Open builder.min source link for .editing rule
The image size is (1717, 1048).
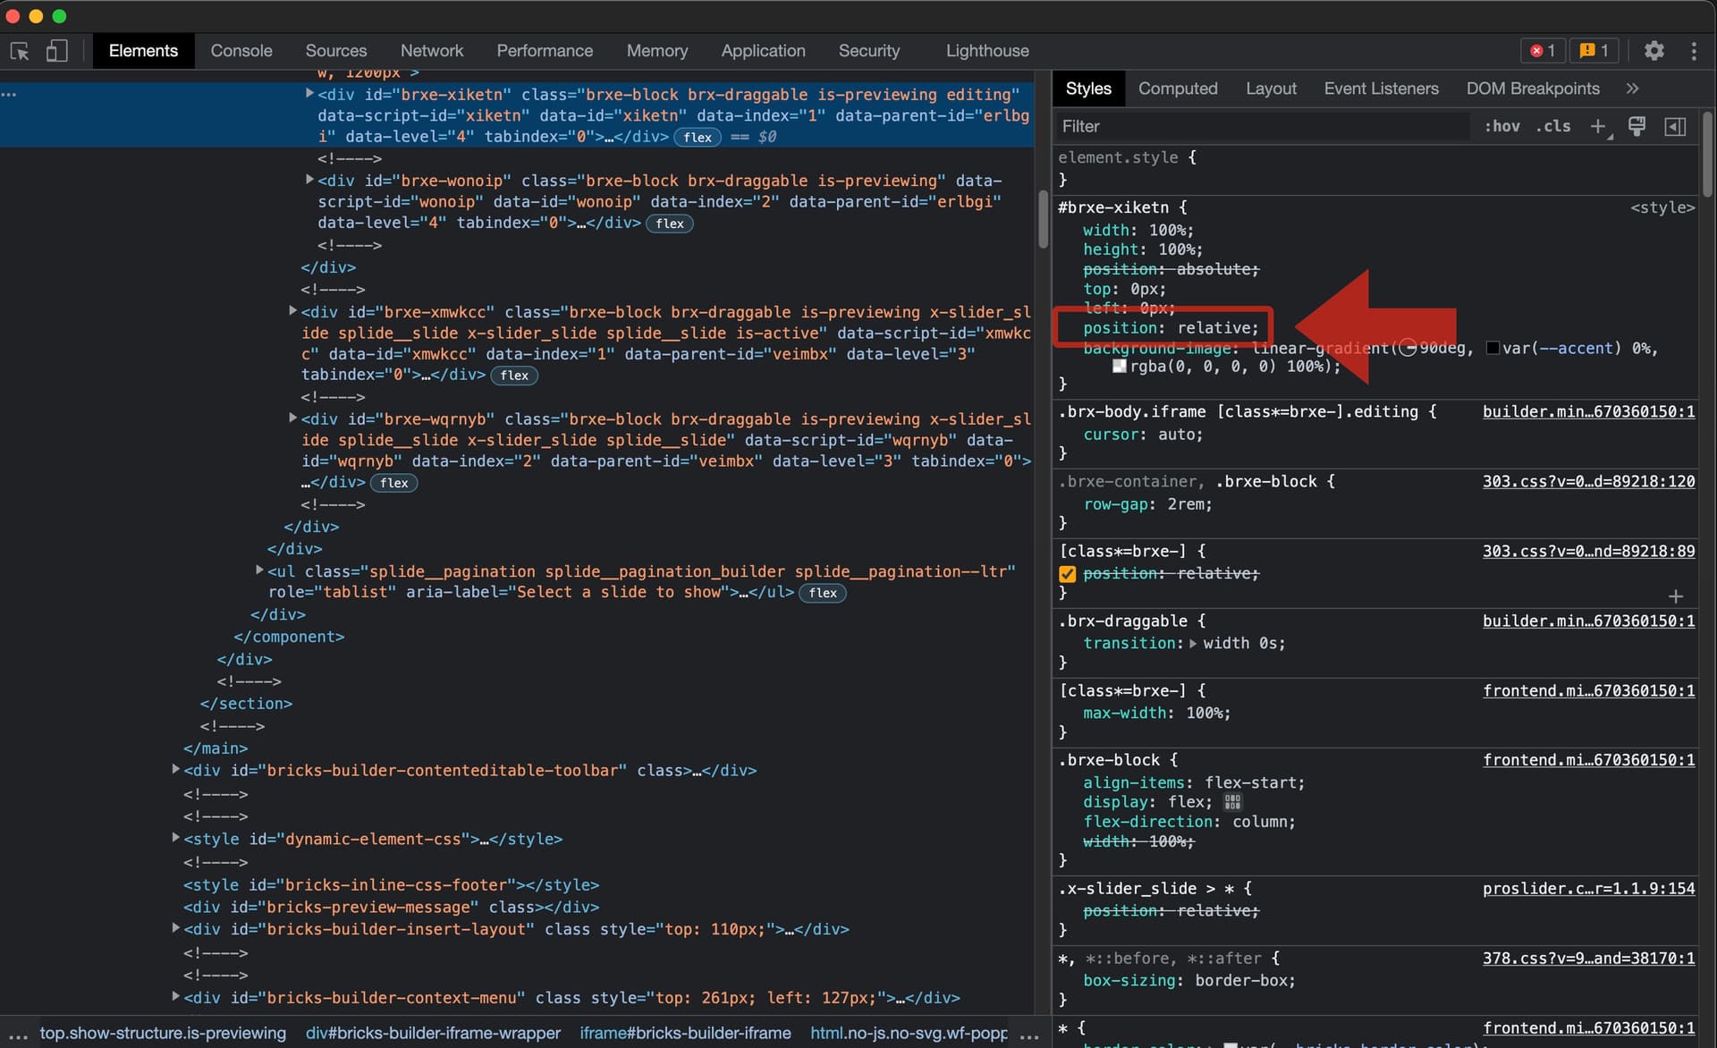[x=1588, y=411]
